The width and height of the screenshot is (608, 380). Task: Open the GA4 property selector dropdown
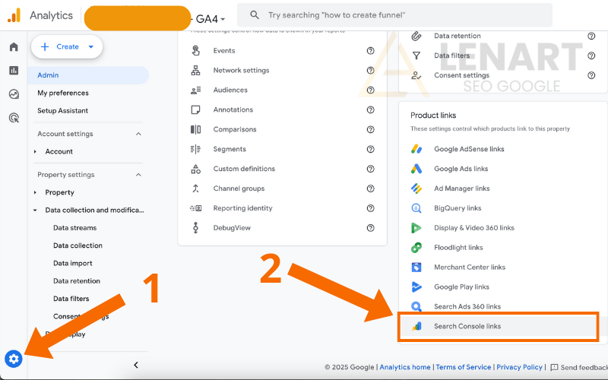[211, 18]
